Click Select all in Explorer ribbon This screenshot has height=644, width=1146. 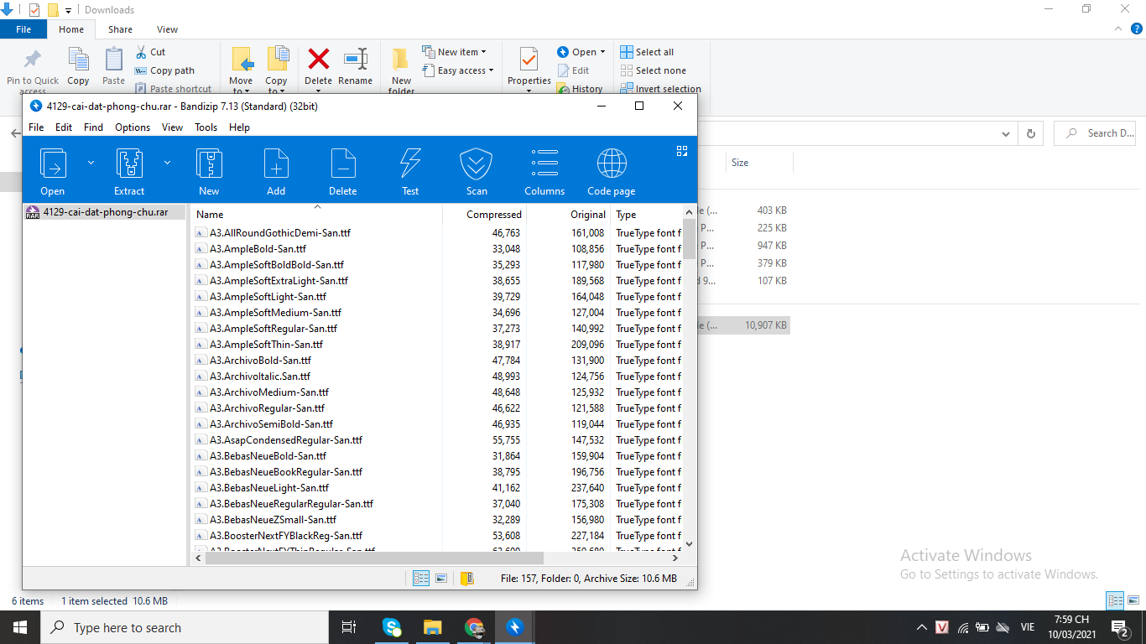click(647, 52)
